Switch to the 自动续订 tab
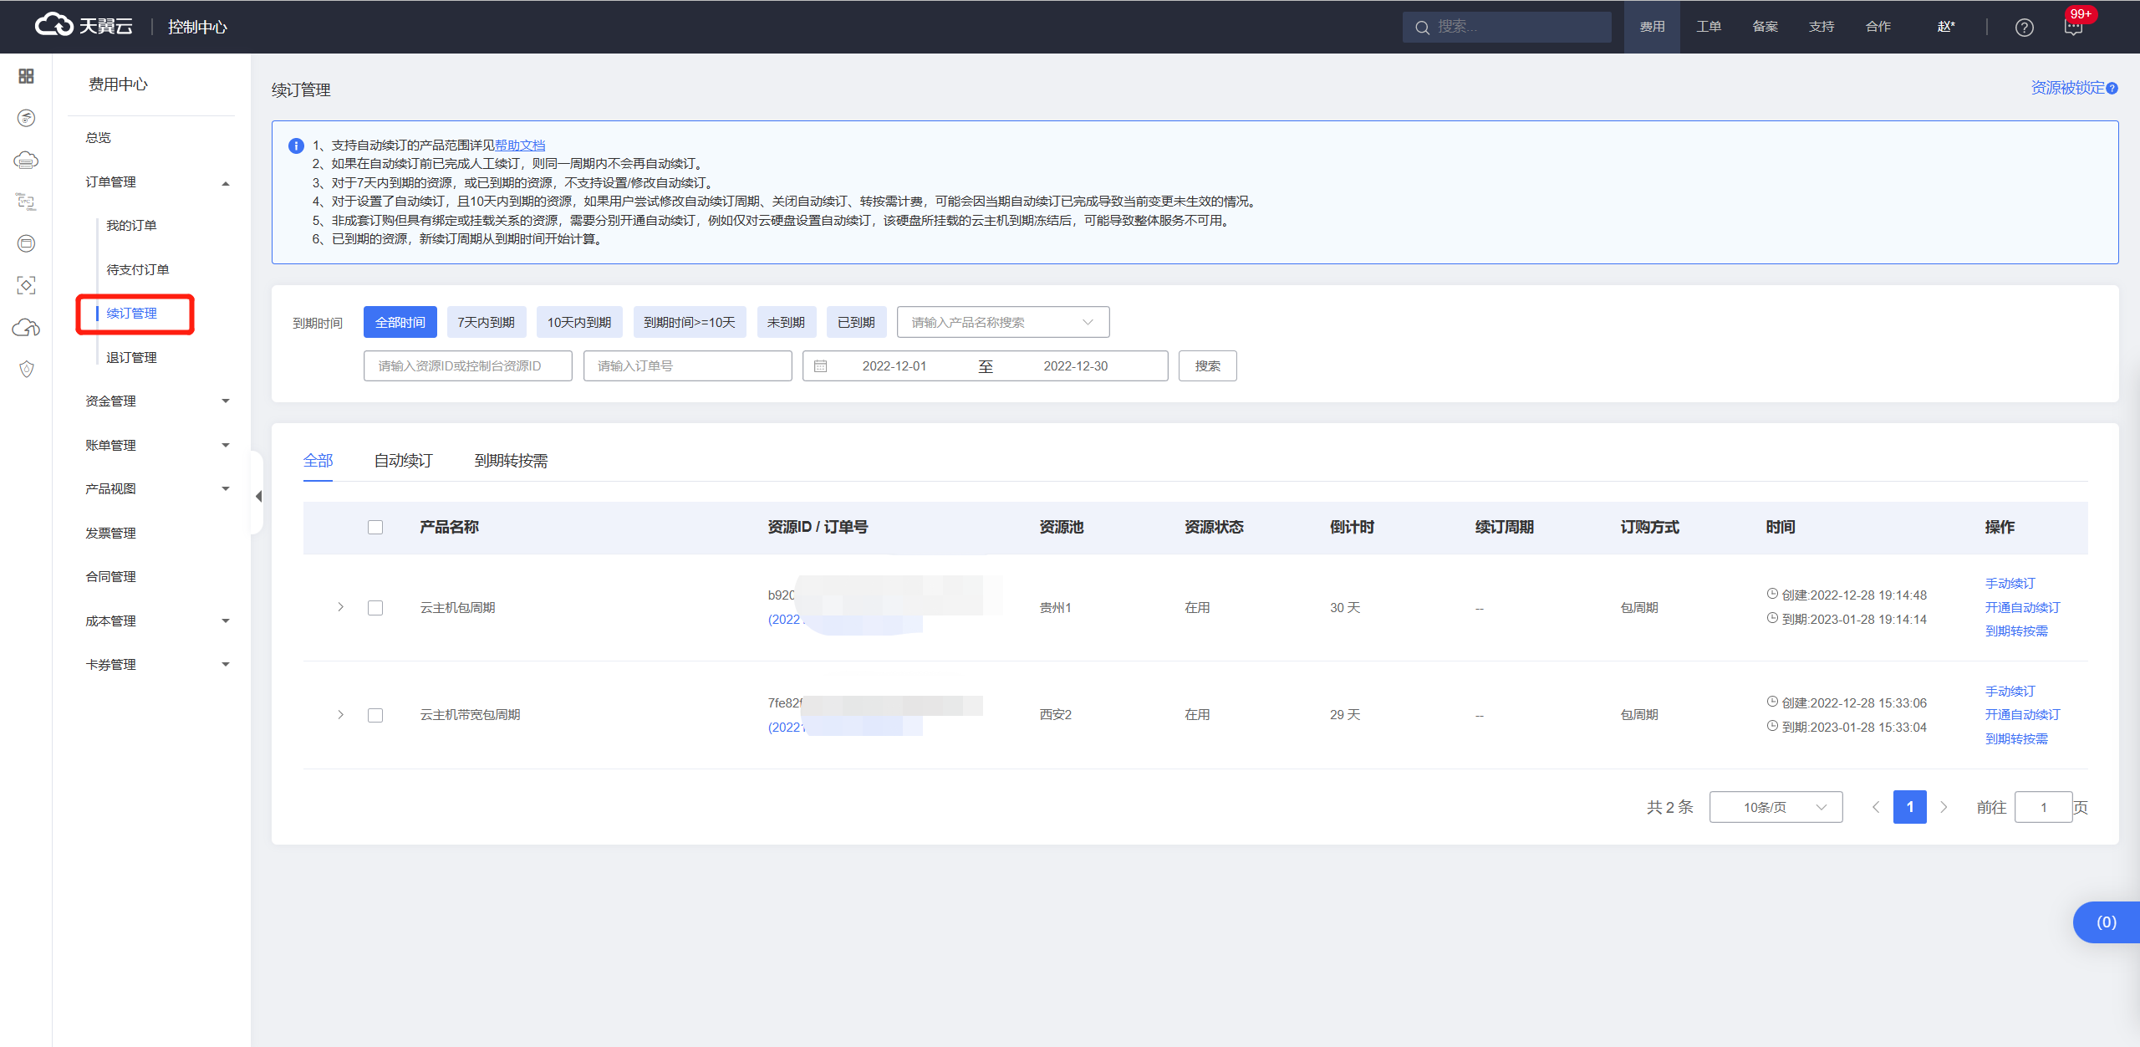 click(x=403, y=461)
